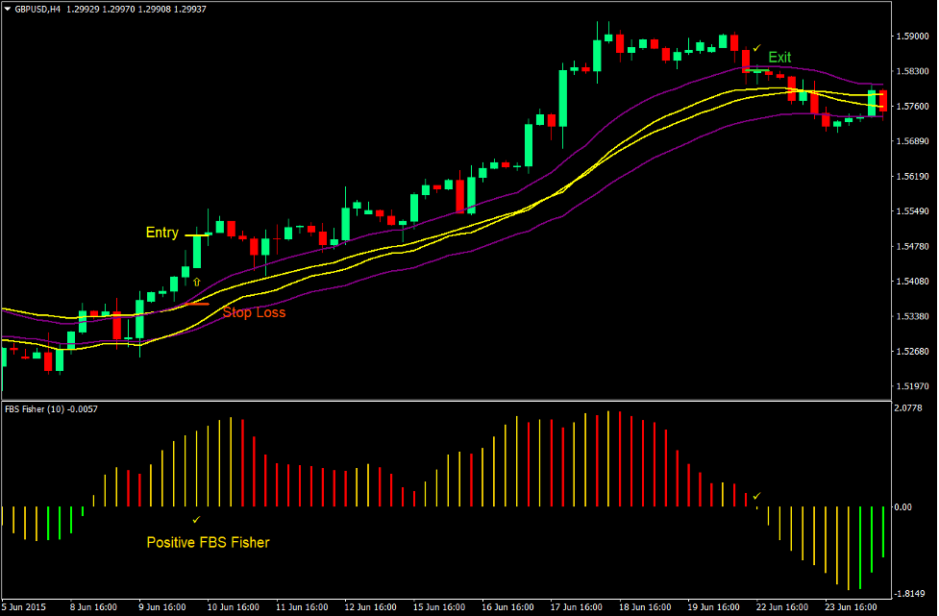Image resolution: width=939 pixels, height=616 pixels.
Task: Expand the symbol dropdown arrow beside GBPUSD
Action: (x=8, y=8)
